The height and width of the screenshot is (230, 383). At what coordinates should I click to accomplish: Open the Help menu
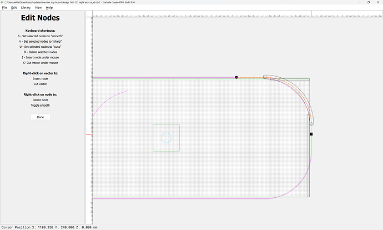(x=49, y=8)
